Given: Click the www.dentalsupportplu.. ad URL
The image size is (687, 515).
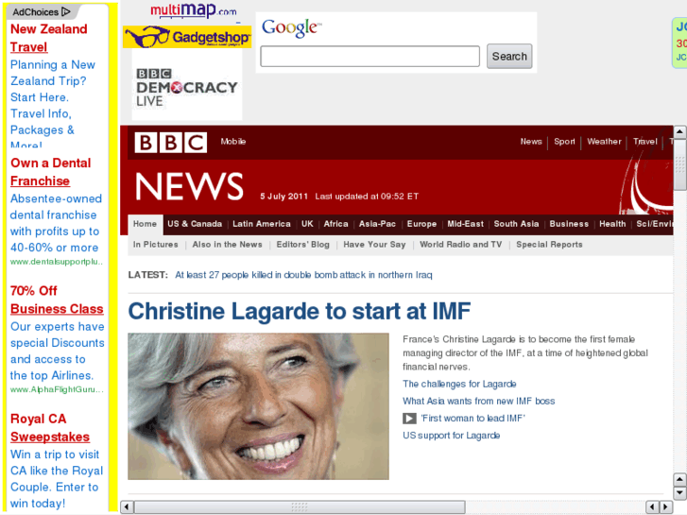Looking at the screenshot, I should point(57,262).
